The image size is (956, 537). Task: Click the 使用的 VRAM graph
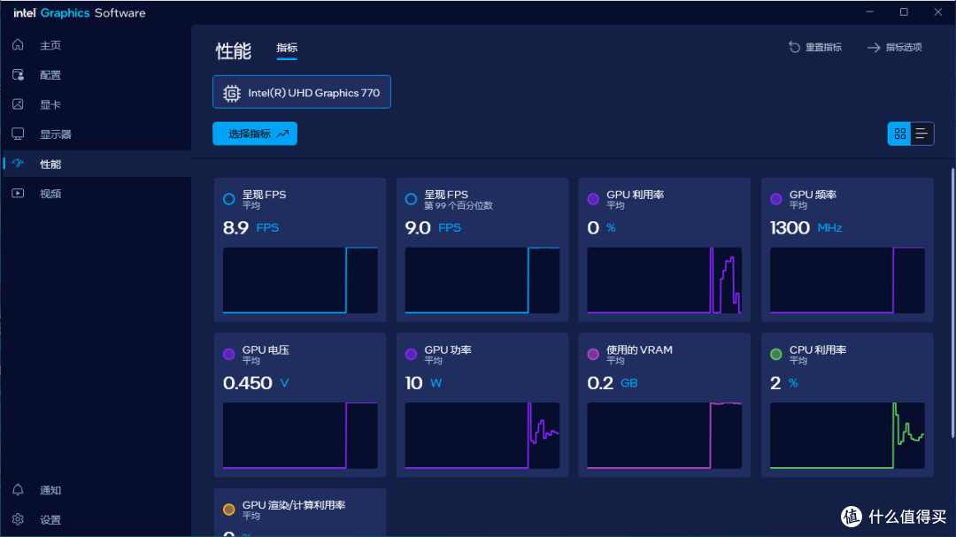pyautogui.click(x=665, y=435)
